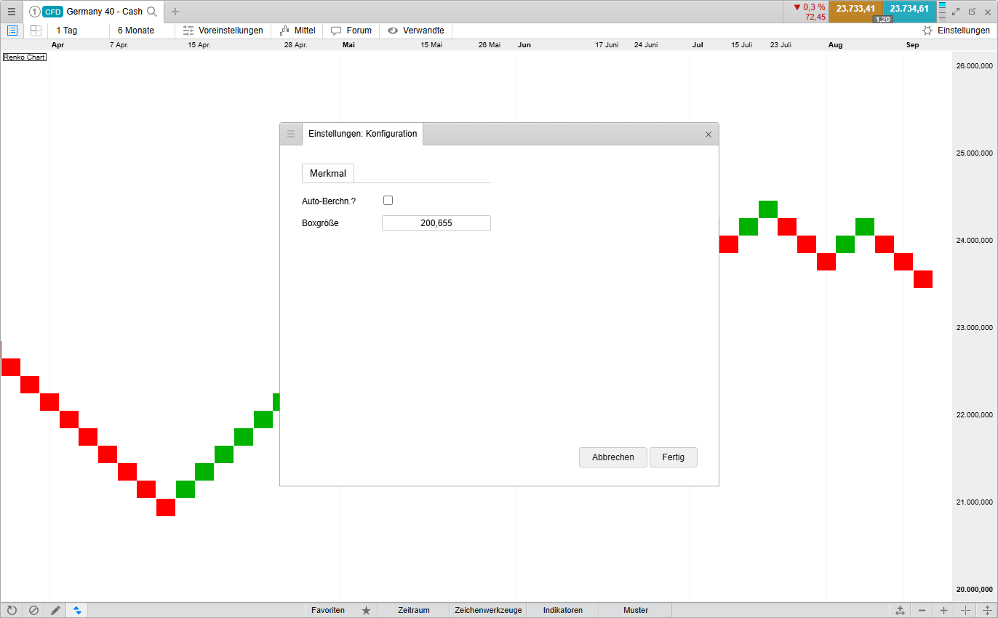Viewport: 998px width, 618px height.
Task: Enable the Auto-Berchn.? checkbox
Action: tap(388, 201)
